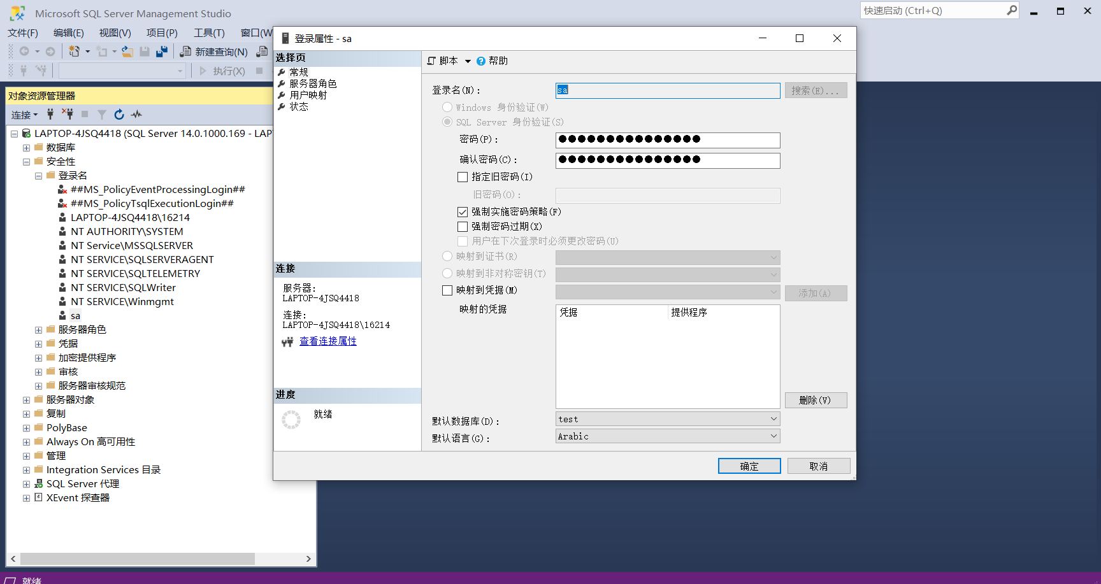Enable the 强制密码过期 checkbox
The image size is (1101, 584).
(x=463, y=227)
